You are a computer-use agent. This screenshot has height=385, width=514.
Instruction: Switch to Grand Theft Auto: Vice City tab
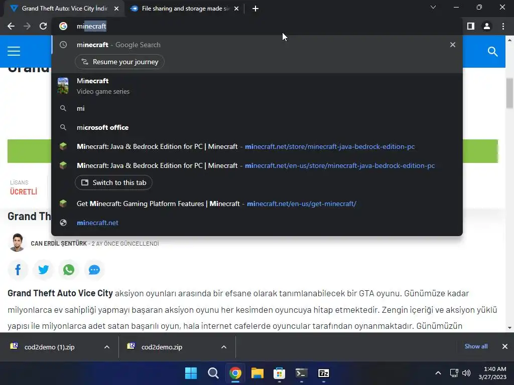[x=65, y=9]
